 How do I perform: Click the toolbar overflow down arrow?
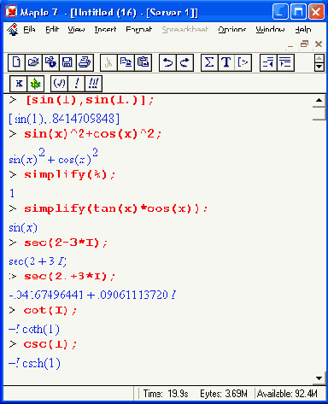[319, 67]
